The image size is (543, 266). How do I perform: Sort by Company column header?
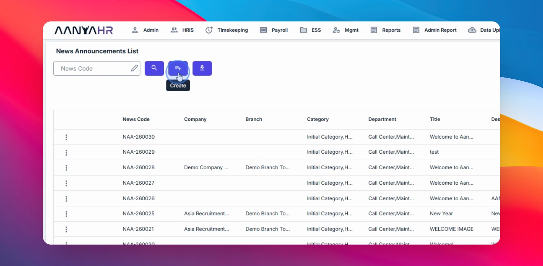[x=195, y=119]
